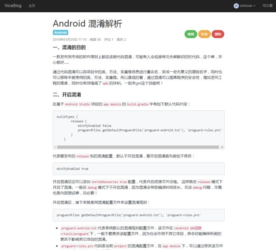Click the red 删除 delete button
The height and width of the screenshot is (250, 276).
coord(218,34)
